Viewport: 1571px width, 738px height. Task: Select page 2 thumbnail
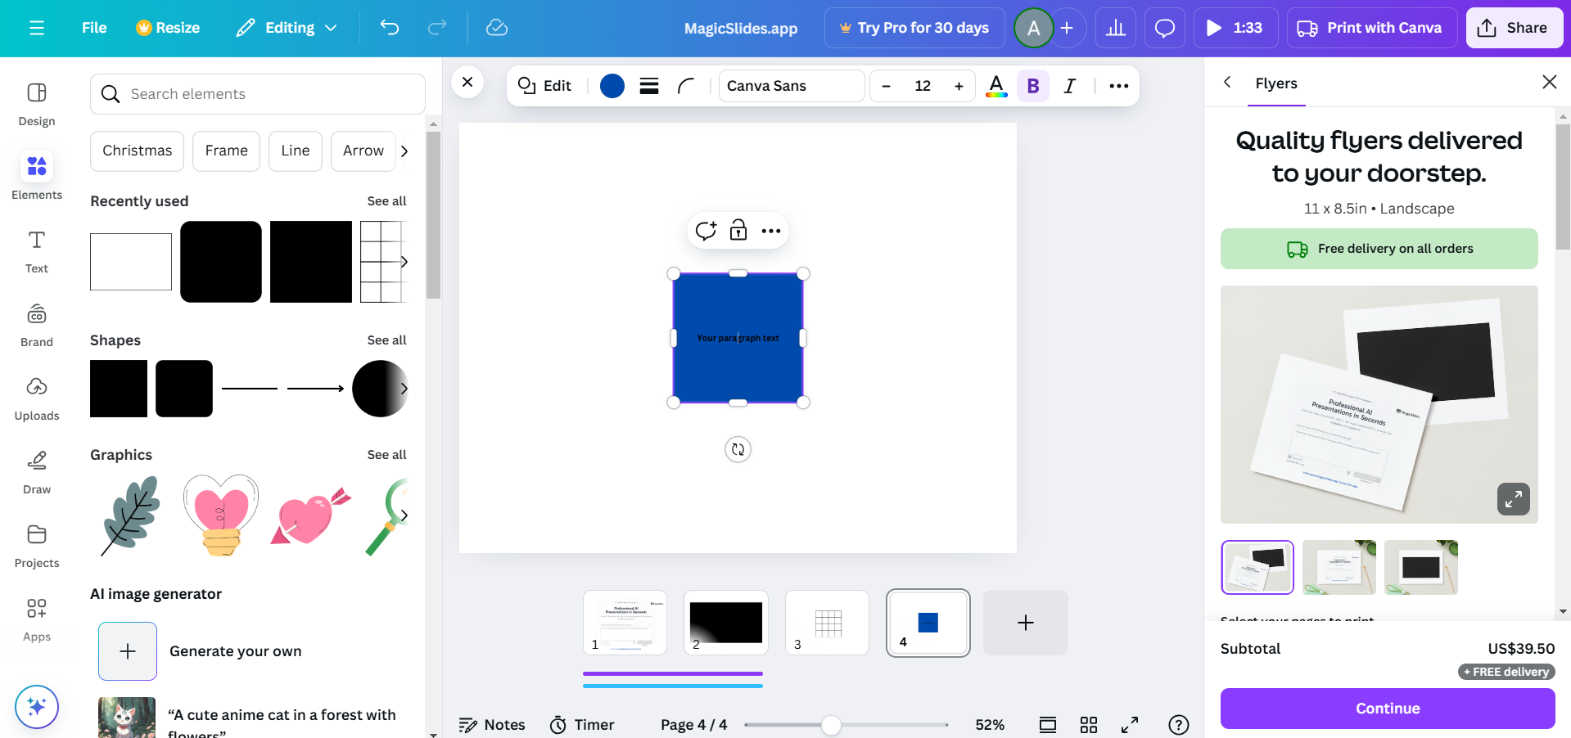click(725, 623)
